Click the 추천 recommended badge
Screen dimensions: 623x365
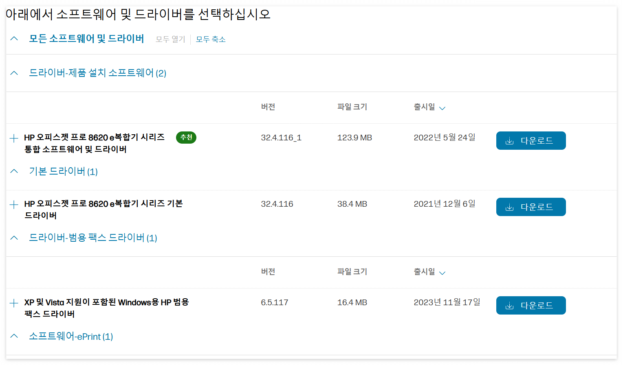coord(186,138)
